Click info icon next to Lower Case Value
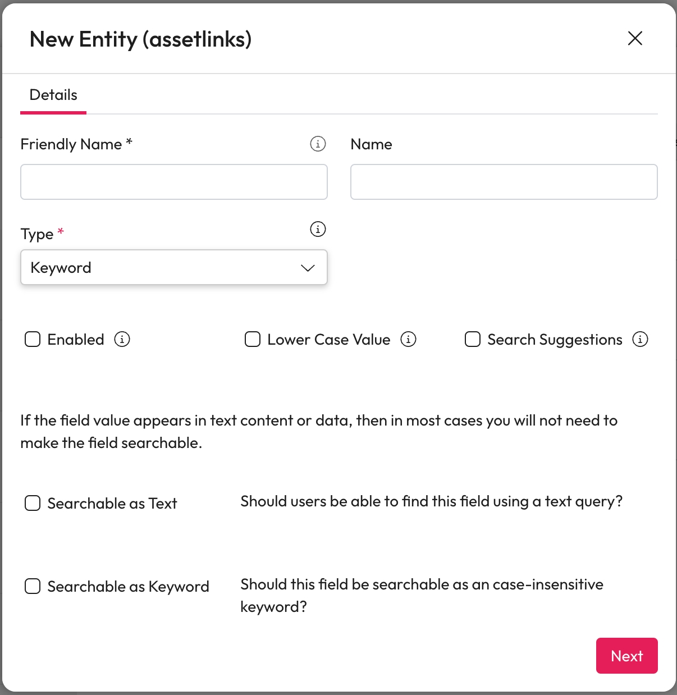Viewport: 677px width, 695px height. [x=408, y=339]
